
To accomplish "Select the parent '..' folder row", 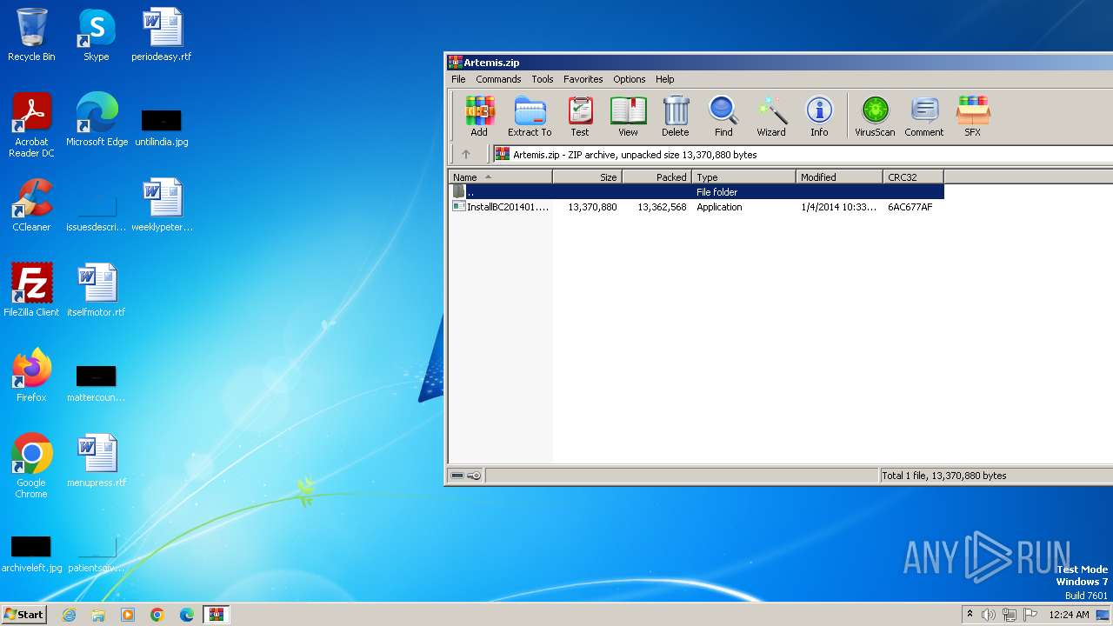I will tap(696, 192).
